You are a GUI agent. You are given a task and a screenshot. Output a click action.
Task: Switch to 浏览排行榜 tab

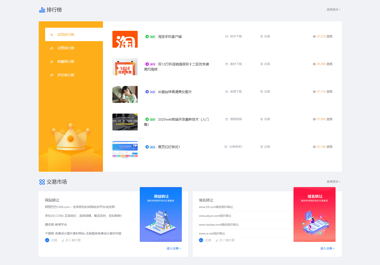coord(74,34)
